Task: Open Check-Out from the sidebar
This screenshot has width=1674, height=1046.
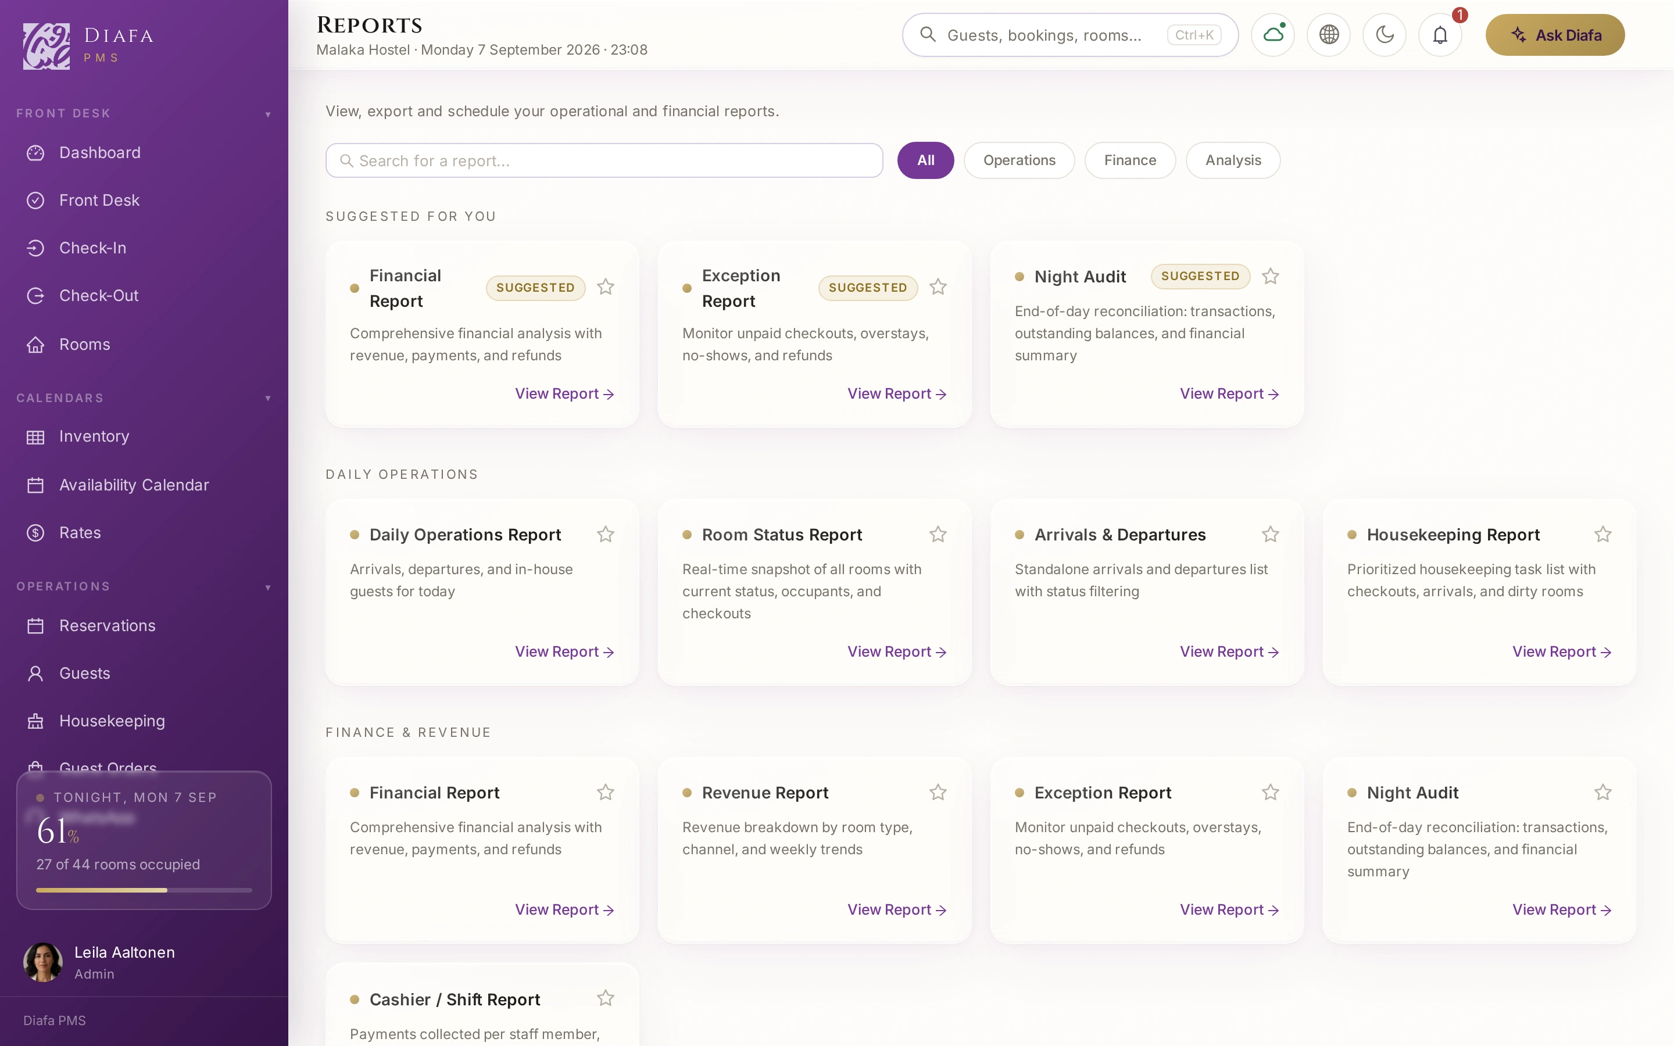Action: tap(99, 295)
